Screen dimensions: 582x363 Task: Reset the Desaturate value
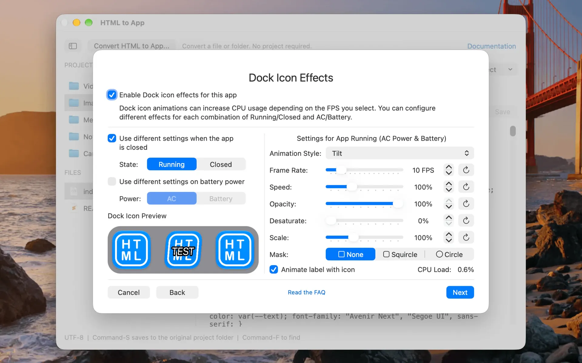point(466,221)
